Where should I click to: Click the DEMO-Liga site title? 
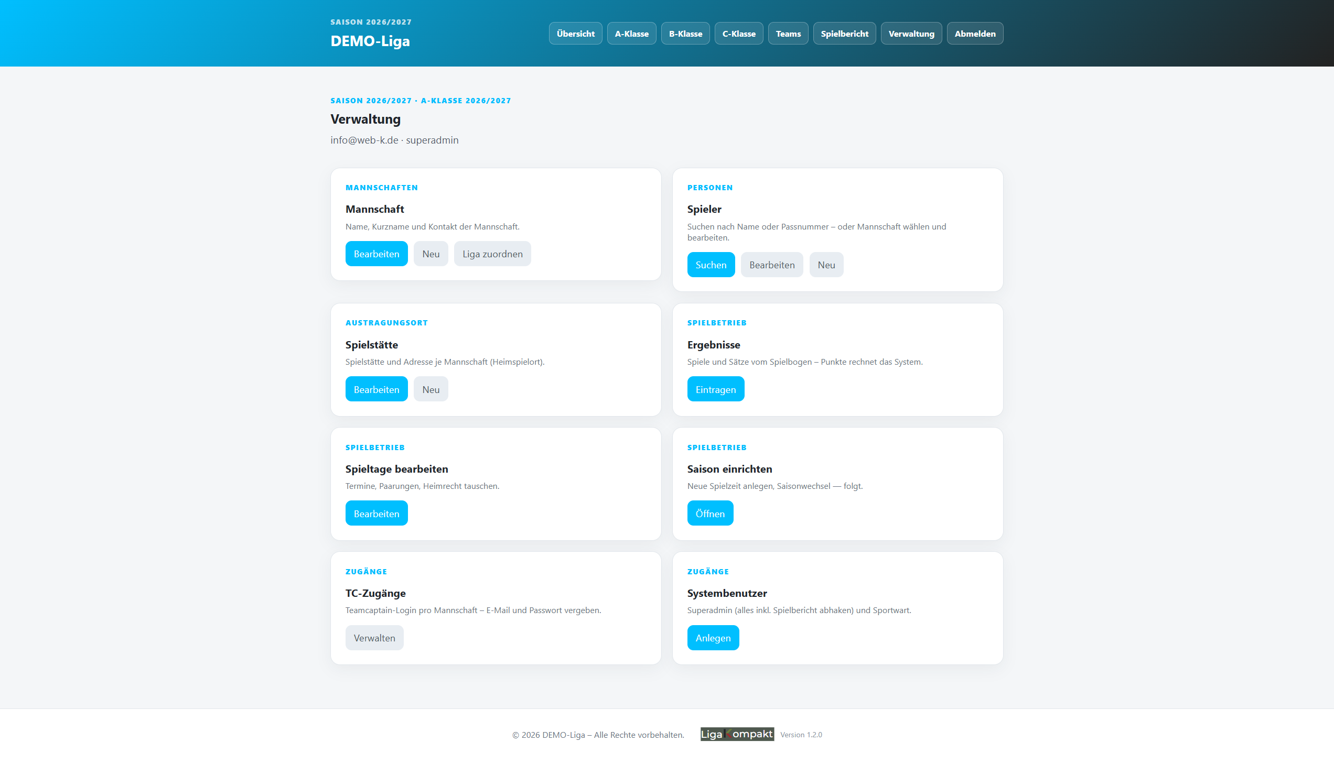point(370,41)
